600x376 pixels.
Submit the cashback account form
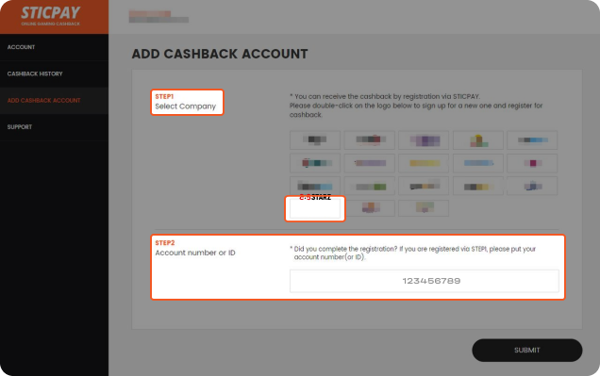527,350
